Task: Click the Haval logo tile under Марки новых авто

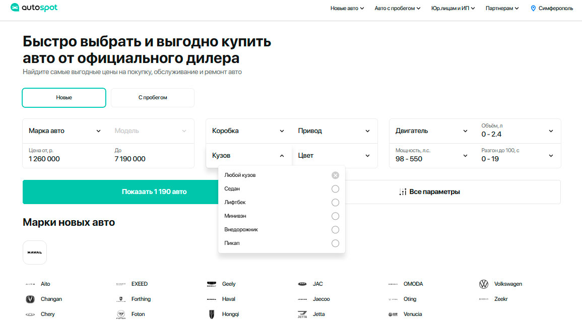Action: point(35,252)
